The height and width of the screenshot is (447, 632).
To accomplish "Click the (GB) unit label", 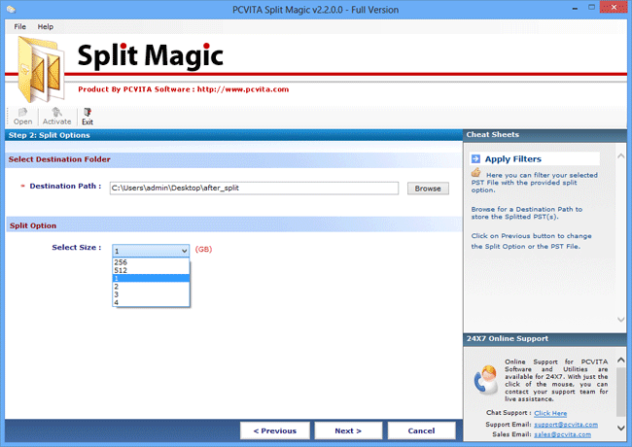I will [203, 250].
